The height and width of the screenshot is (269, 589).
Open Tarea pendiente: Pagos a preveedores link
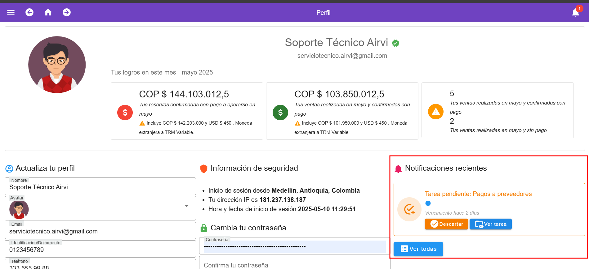tap(478, 194)
